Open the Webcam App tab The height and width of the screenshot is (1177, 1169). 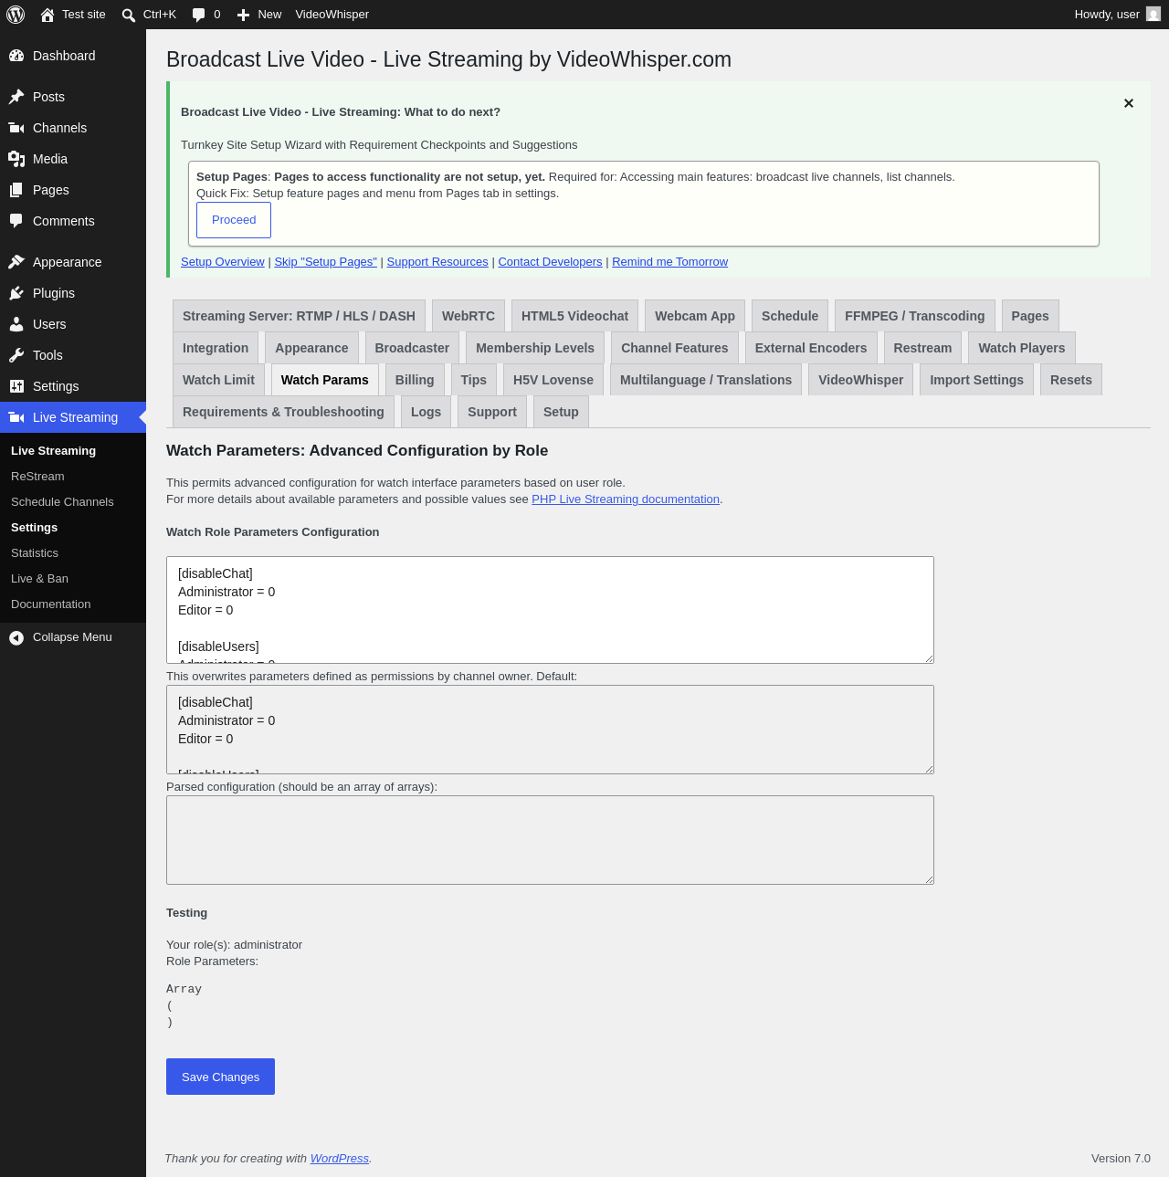695,316
